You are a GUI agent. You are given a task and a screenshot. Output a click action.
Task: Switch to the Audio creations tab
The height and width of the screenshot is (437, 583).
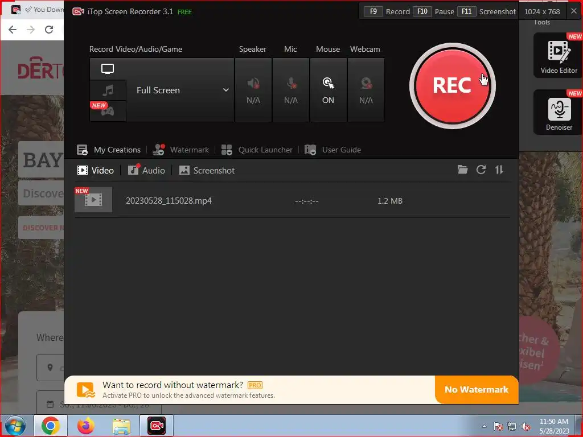point(146,171)
